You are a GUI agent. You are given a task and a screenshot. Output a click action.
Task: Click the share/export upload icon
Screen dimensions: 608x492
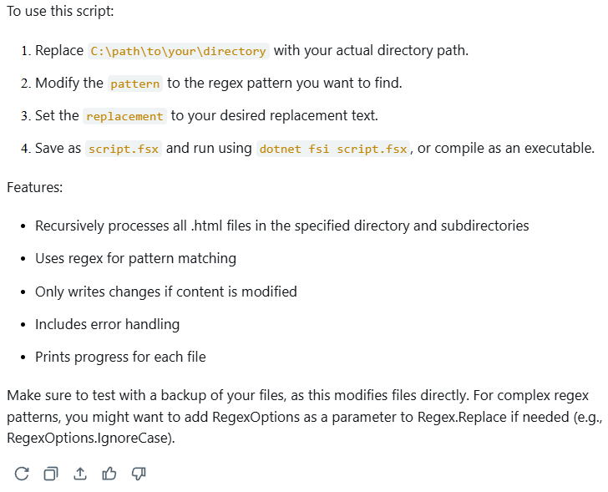pos(80,474)
